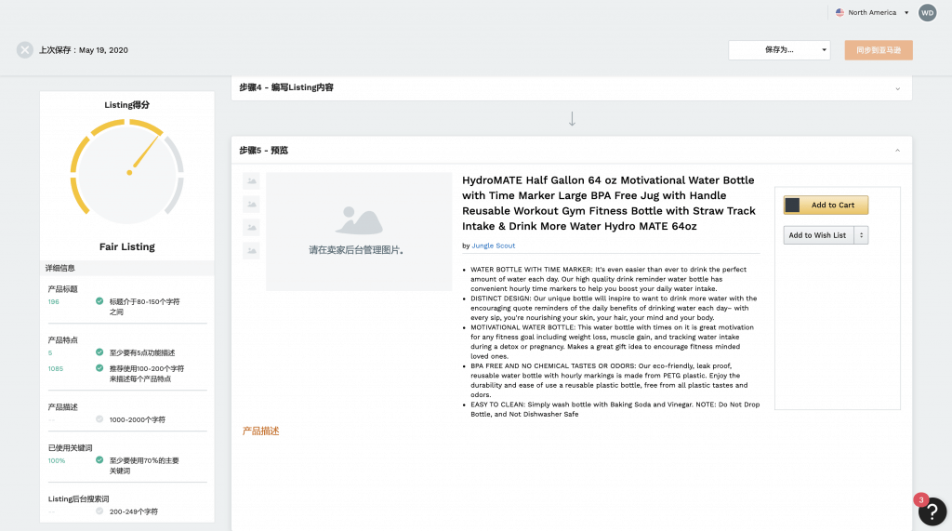952x531 pixels.
Task: Open the 保存为 dropdown
Action: pos(779,50)
